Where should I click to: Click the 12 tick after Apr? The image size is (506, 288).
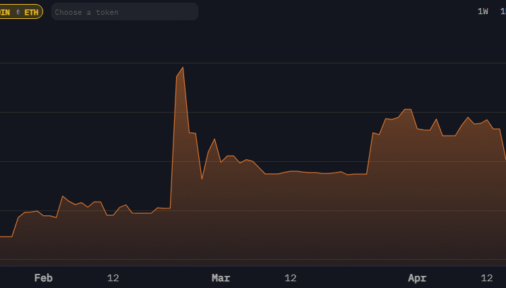486,278
